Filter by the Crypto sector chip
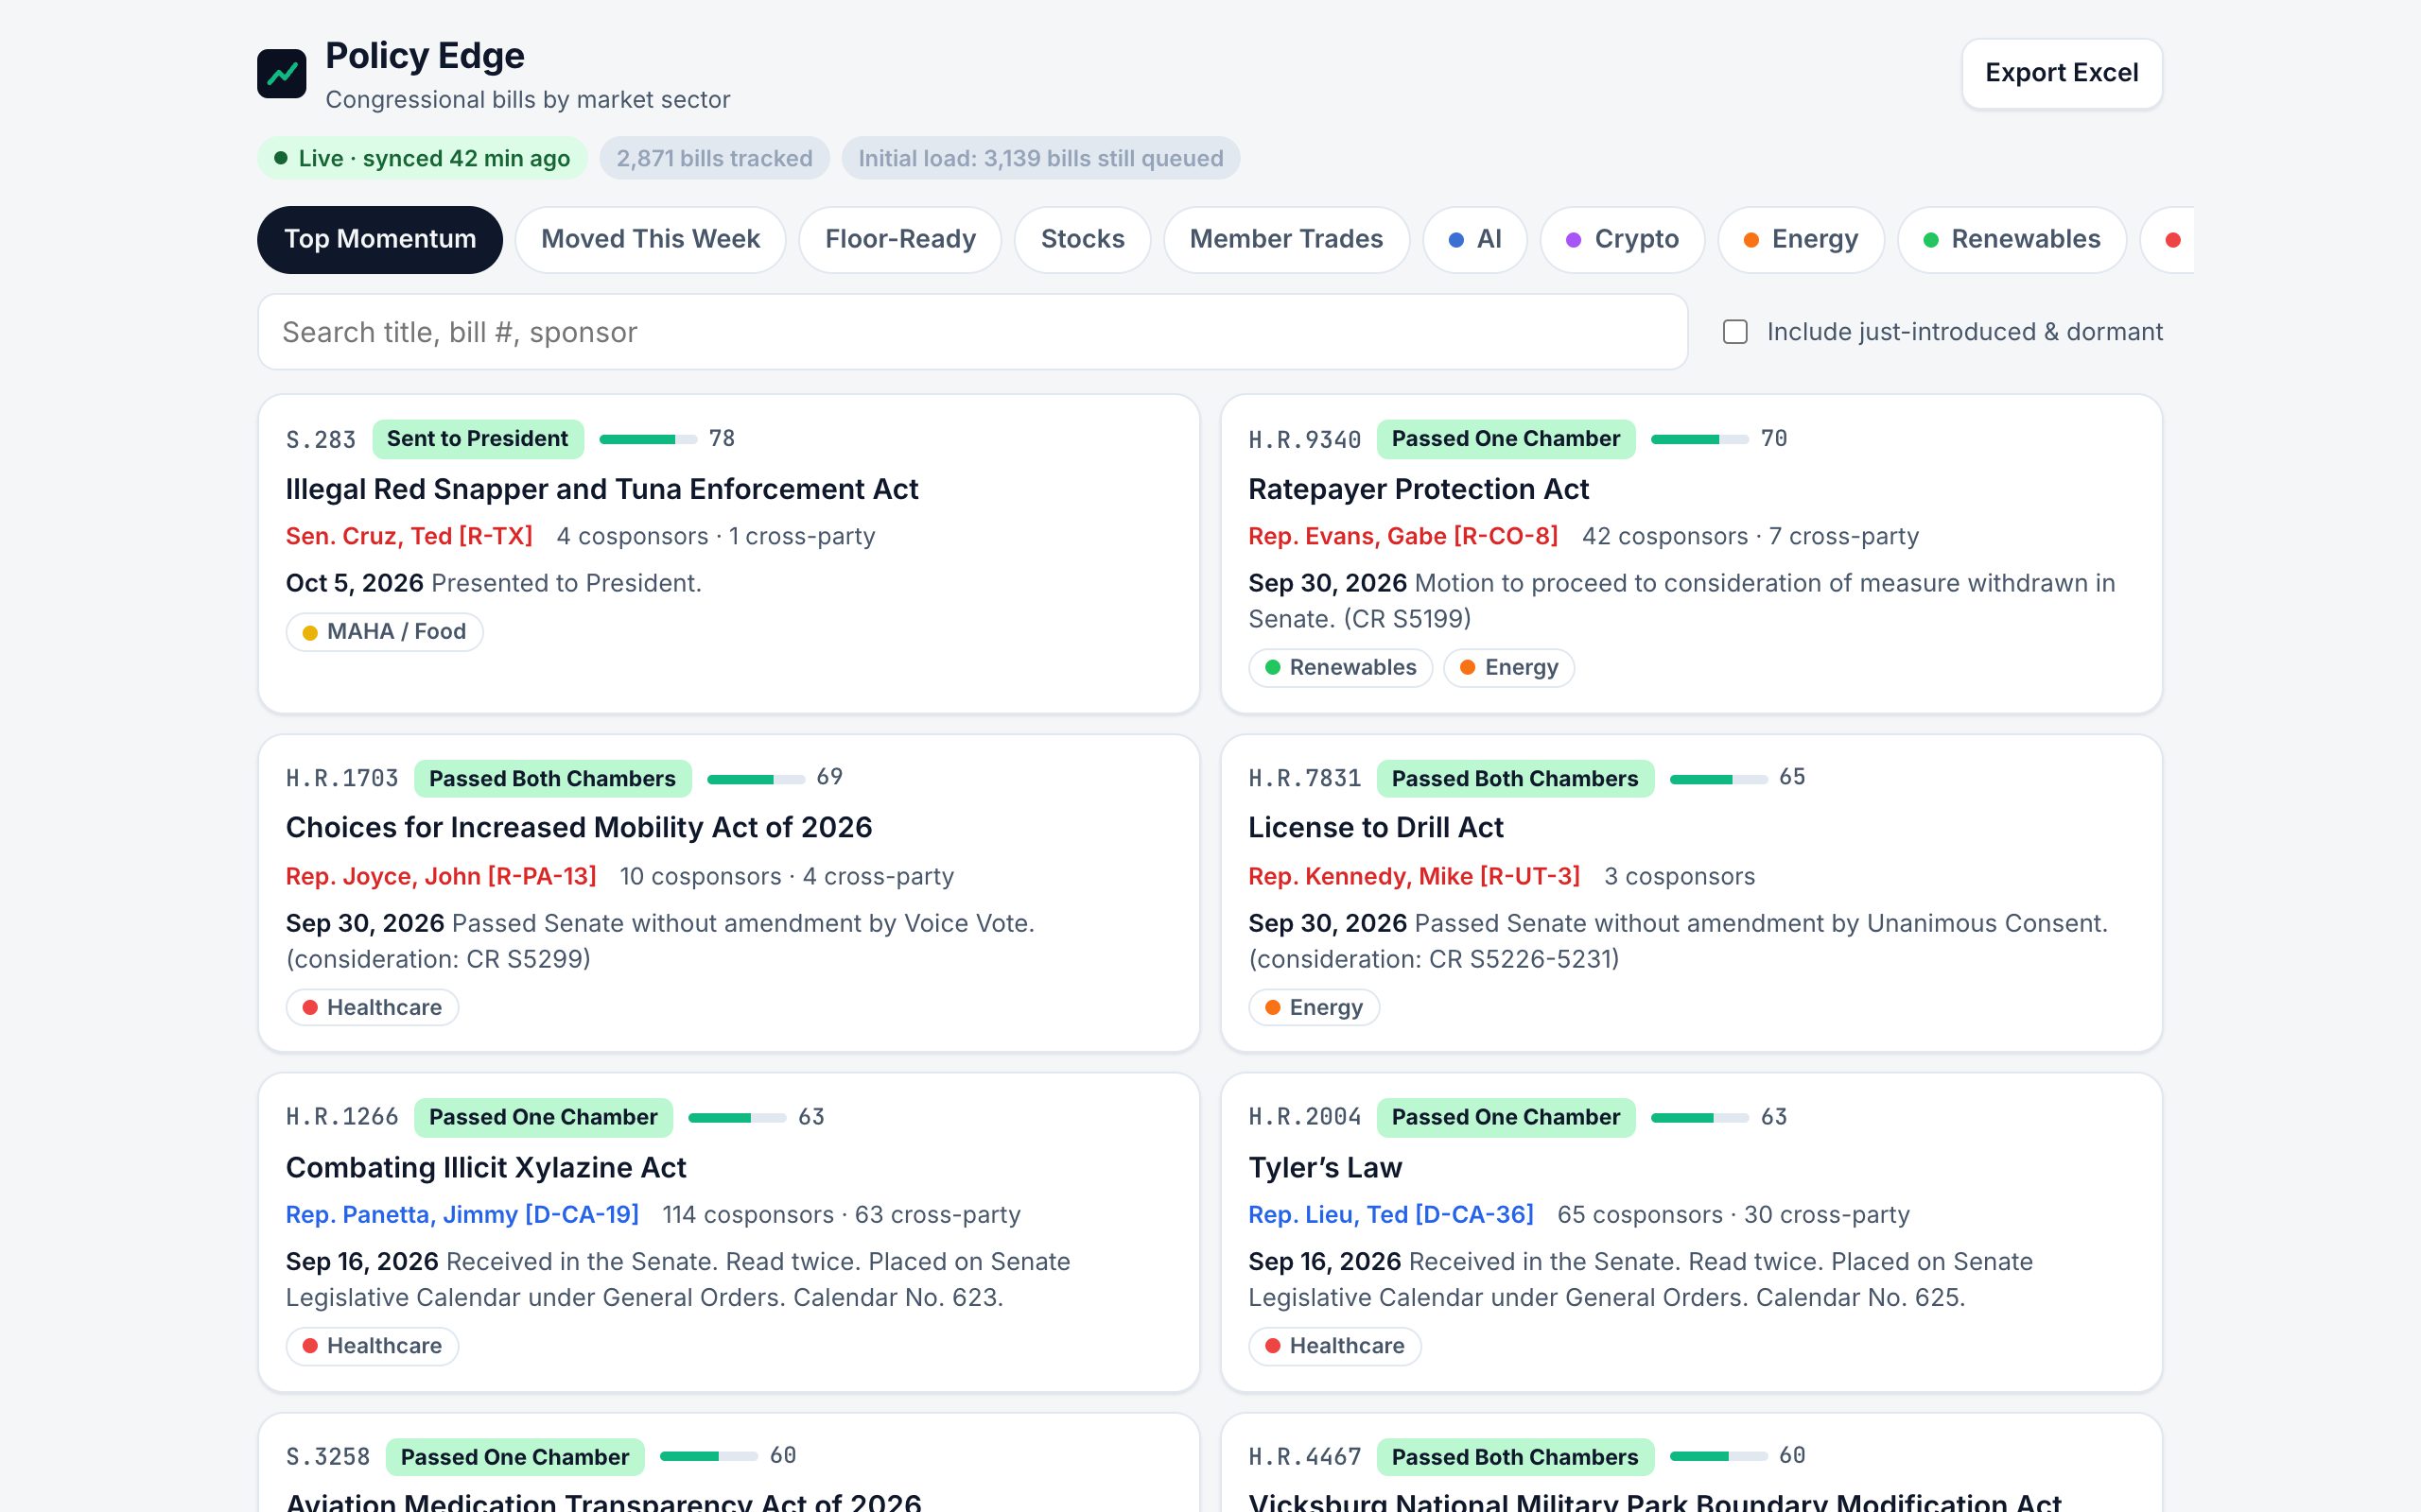The height and width of the screenshot is (1512, 2421). pos(1622,239)
